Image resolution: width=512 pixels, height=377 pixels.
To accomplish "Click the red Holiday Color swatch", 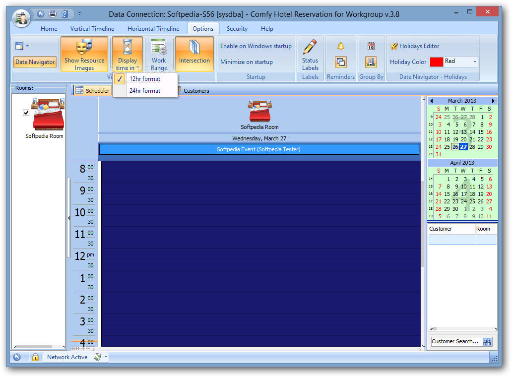I will (x=436, y=62).
